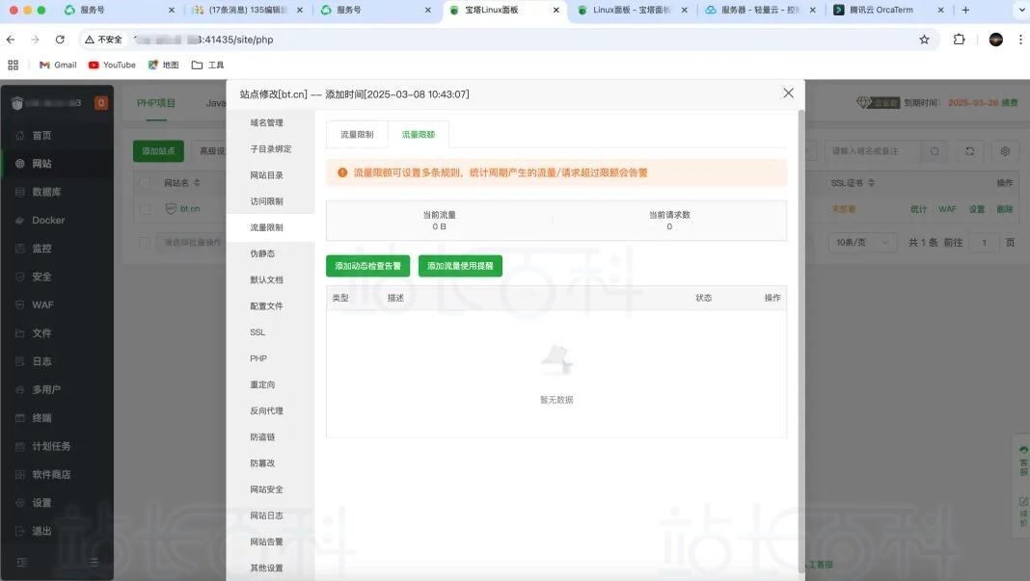Open 多用户 multi-user page

[46, 389]
